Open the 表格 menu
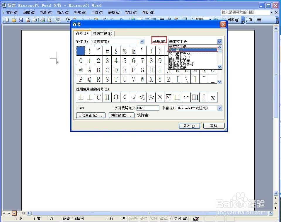 114,13
